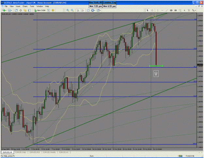Open the Window menu
Screen dimensions: 204x158
39,6
